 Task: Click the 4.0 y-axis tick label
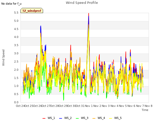pos(16,37)
